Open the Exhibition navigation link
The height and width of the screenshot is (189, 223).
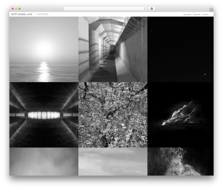[x=197, y=15]
